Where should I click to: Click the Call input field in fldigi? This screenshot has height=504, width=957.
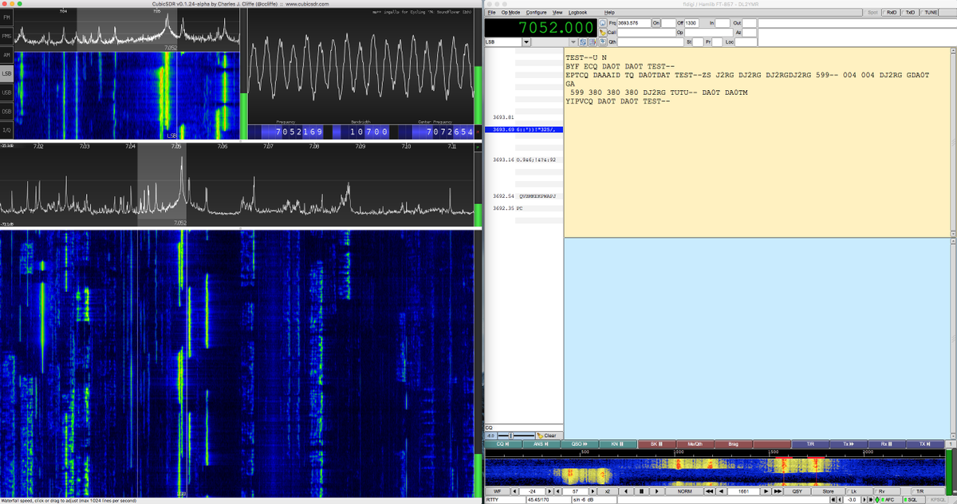point(646,32)
